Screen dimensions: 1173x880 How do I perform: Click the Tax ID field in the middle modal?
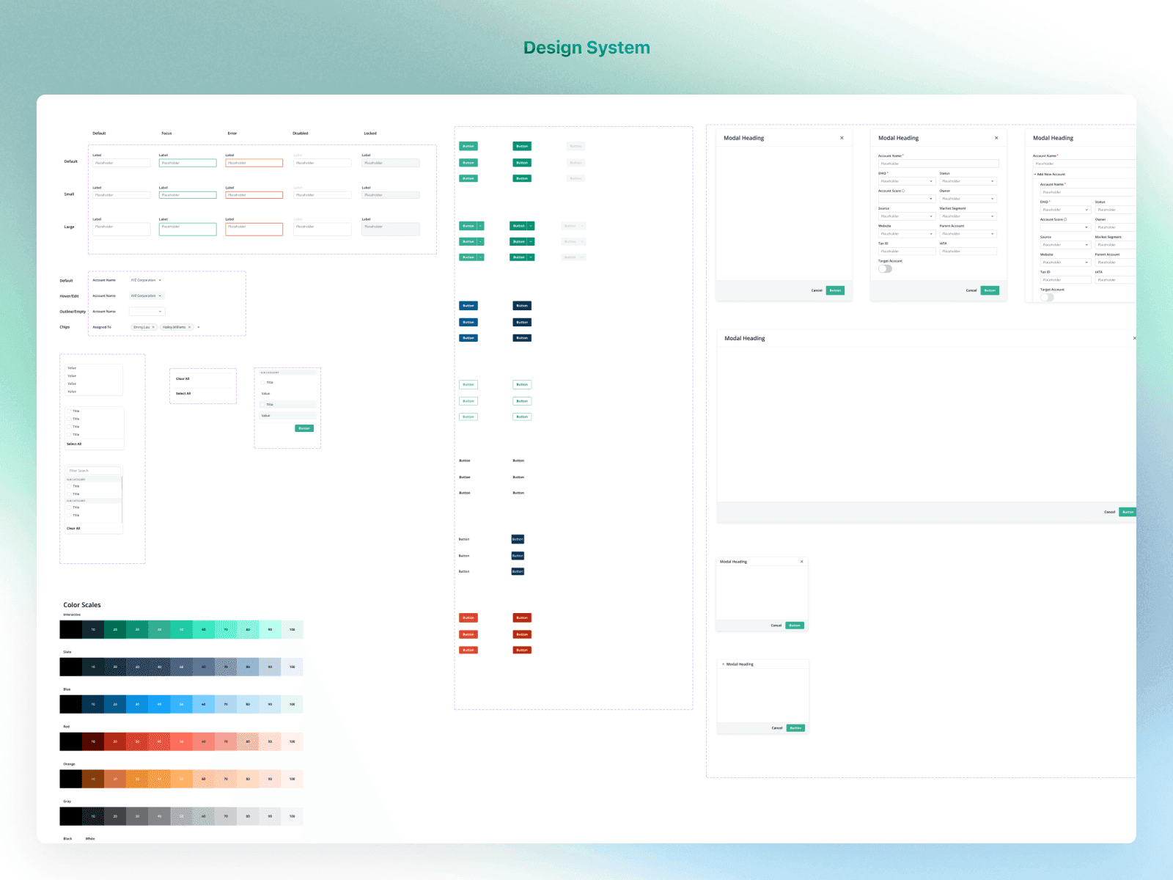coord(907,252)
